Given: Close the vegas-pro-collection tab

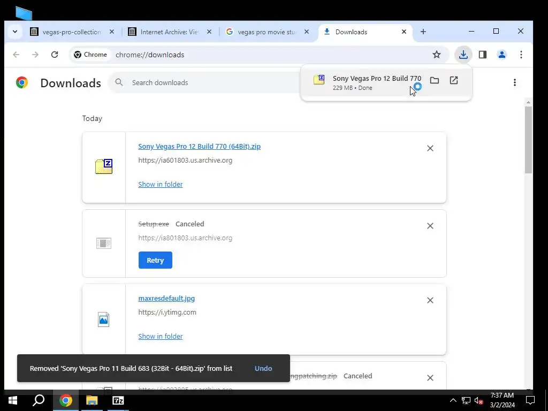Looking at the screenshot, I should pos(112,32).
